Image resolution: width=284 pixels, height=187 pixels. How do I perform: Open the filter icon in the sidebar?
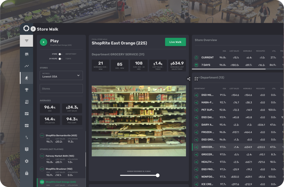27,41
